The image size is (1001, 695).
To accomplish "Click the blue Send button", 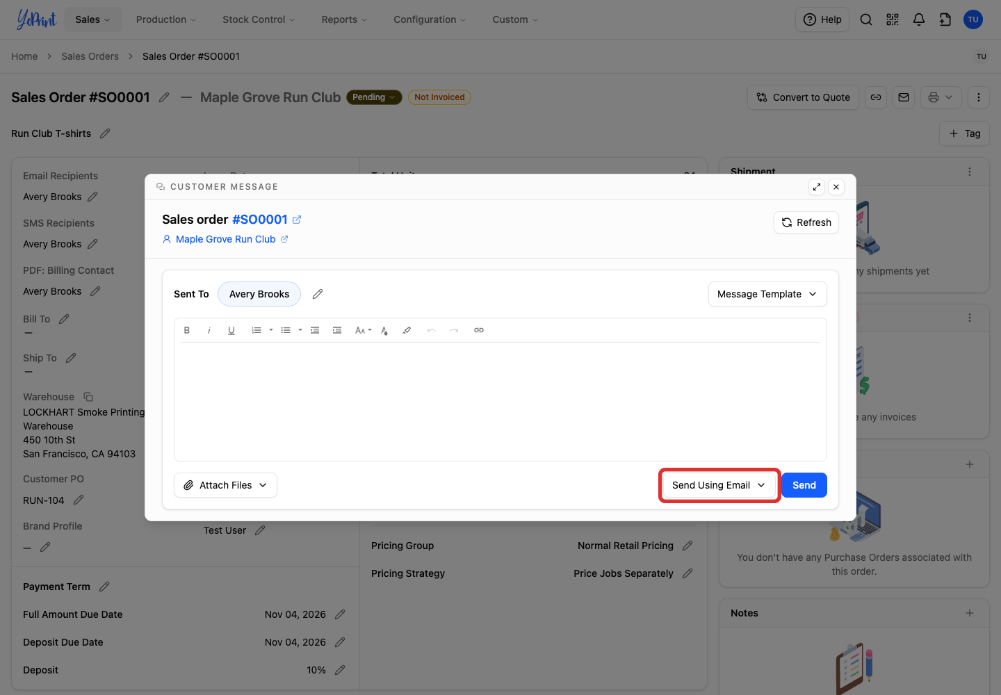I will (x=804, y=485).
